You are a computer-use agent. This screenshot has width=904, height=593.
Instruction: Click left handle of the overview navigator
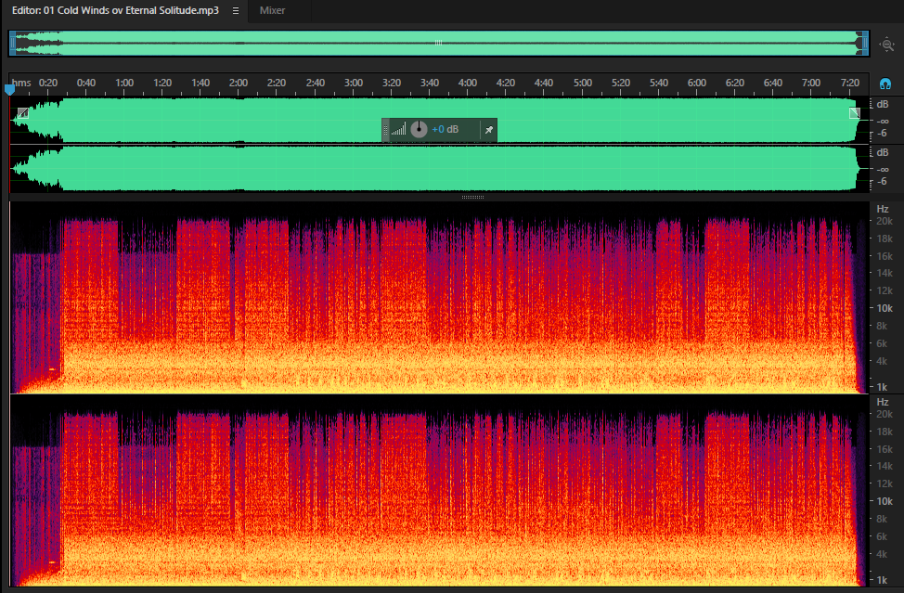pos(13,44)
